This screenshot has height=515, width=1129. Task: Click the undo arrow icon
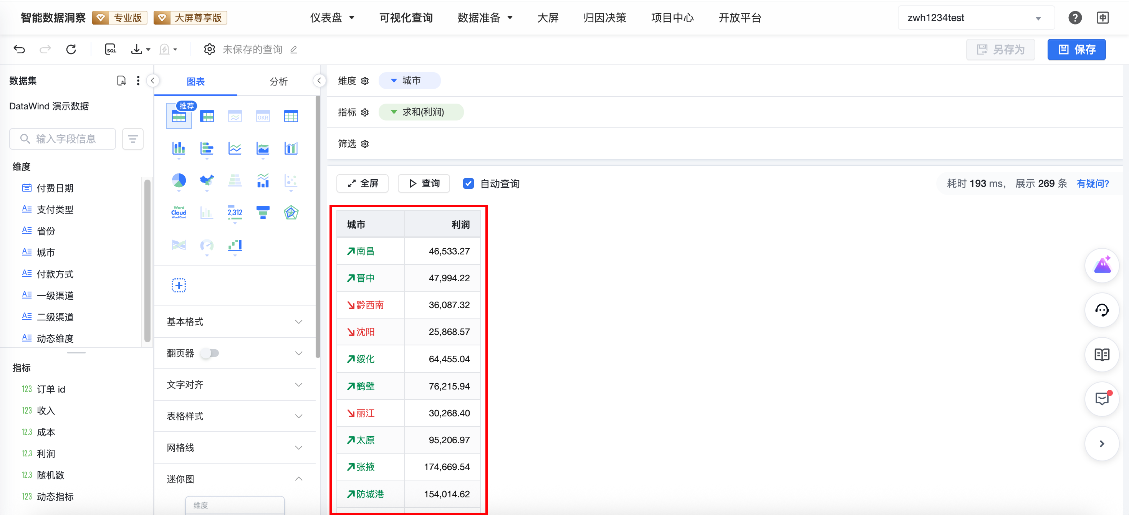point(19,49)
